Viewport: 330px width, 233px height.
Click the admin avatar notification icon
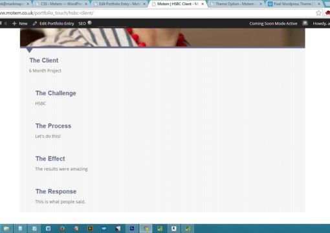click(305, 23)
